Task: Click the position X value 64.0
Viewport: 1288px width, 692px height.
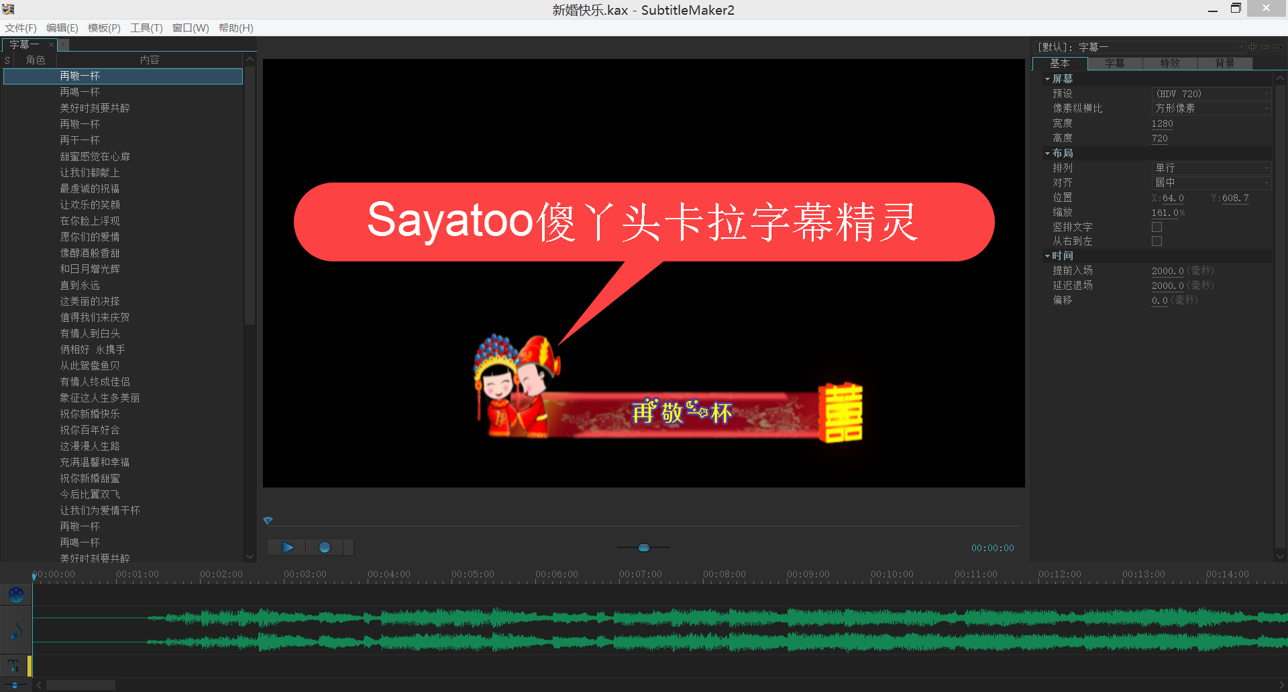Action: [1173, 198]
